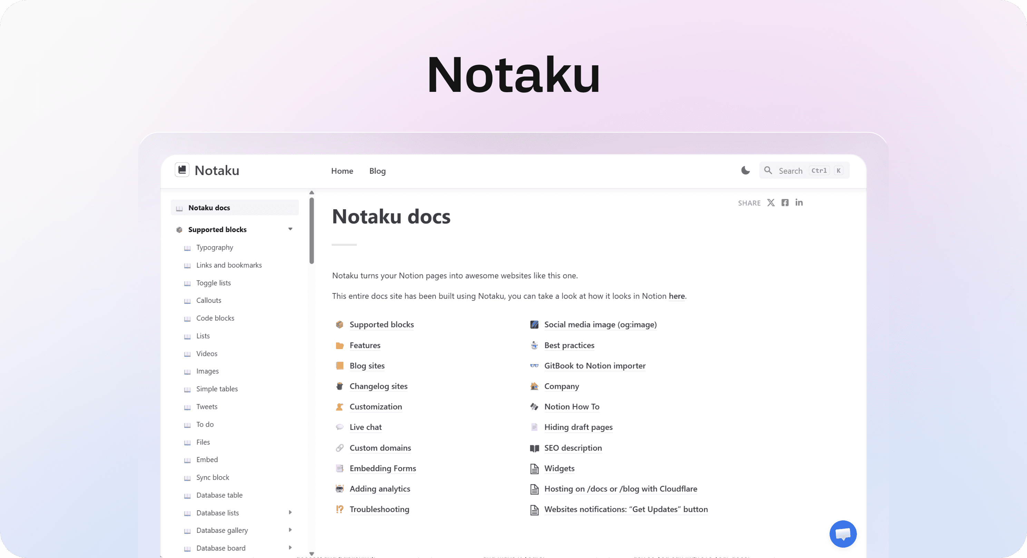
Task: Open Callouts in the sidebar
Action: [208, 300]
